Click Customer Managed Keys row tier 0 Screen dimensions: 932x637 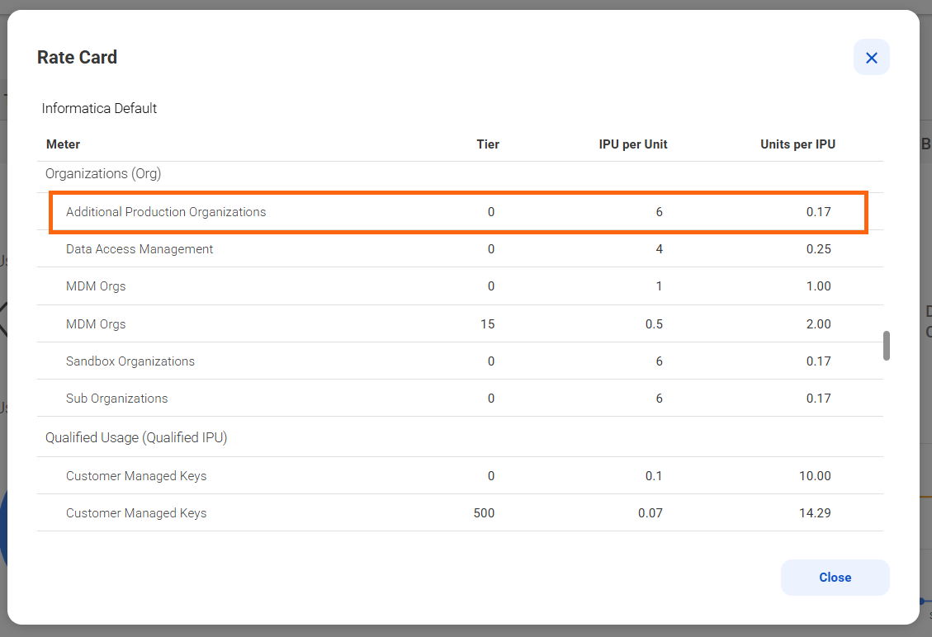pos(460,476)
